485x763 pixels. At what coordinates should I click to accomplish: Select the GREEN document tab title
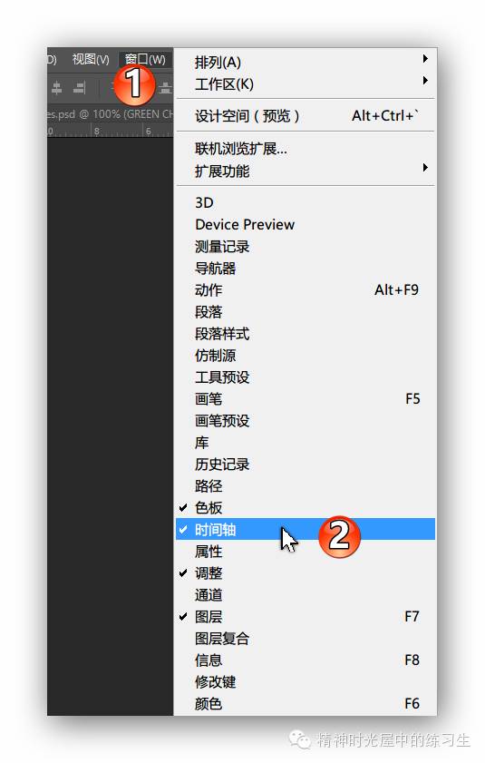[110, 114]
